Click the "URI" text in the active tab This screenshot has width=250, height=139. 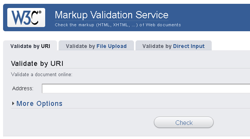(46, 46)
